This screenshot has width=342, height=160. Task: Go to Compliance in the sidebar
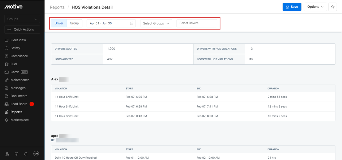point(19,56)
